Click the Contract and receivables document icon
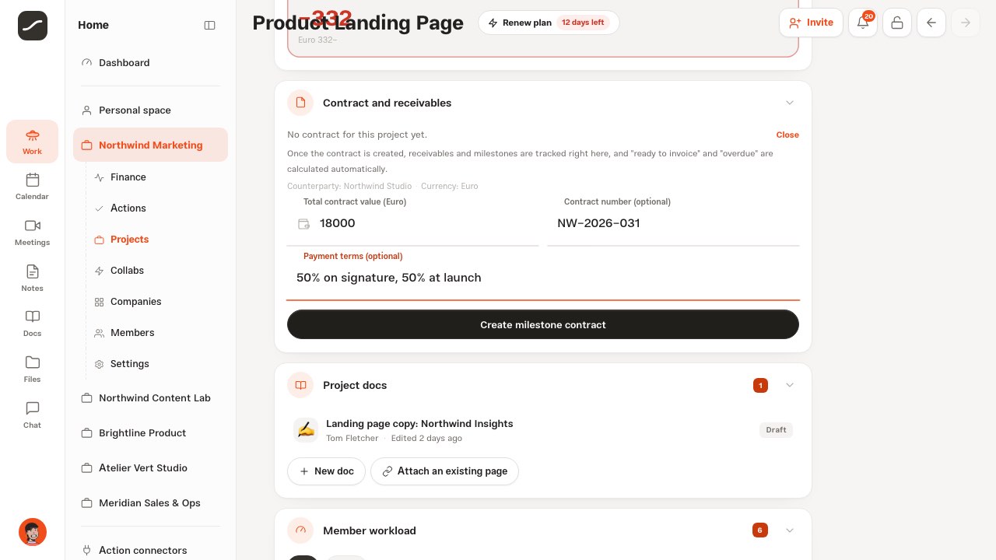The height and width of the screenshot is (560, 996). click(x=300, y=103)
